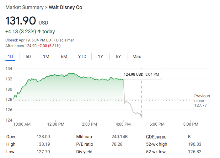
Task: View the 5Y price chart tab
Action: click(118, 57)
